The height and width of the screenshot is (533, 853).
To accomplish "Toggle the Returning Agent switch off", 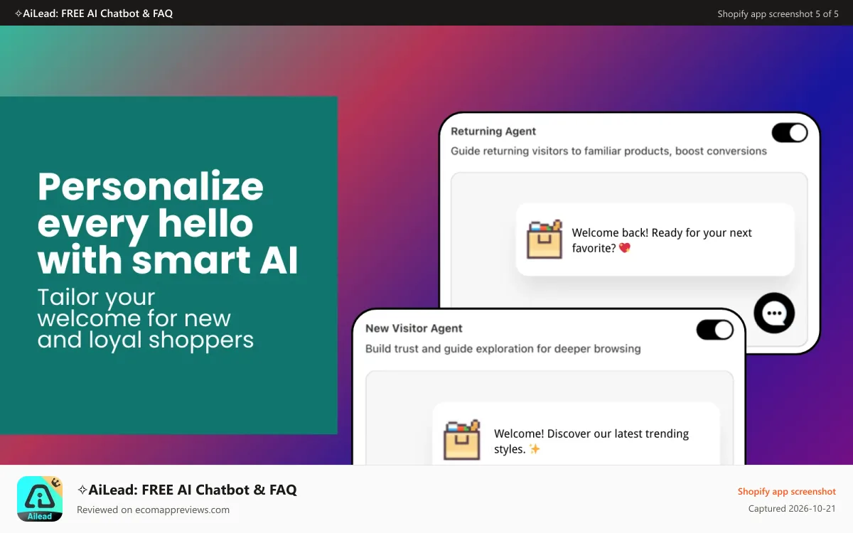I will tap(790, 133).
